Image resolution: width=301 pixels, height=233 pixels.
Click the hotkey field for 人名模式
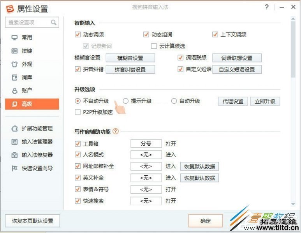tap(146, 155)
